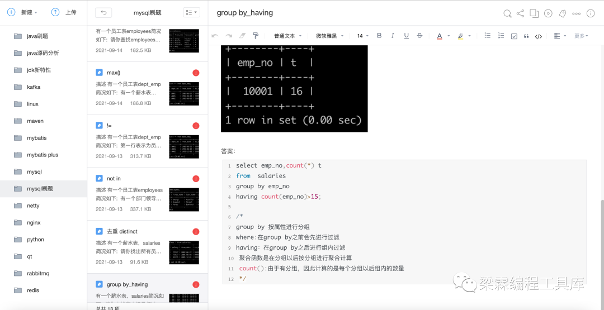Toggle underline formatting
This screenshot has height=310, width=604.
[406, 36]
